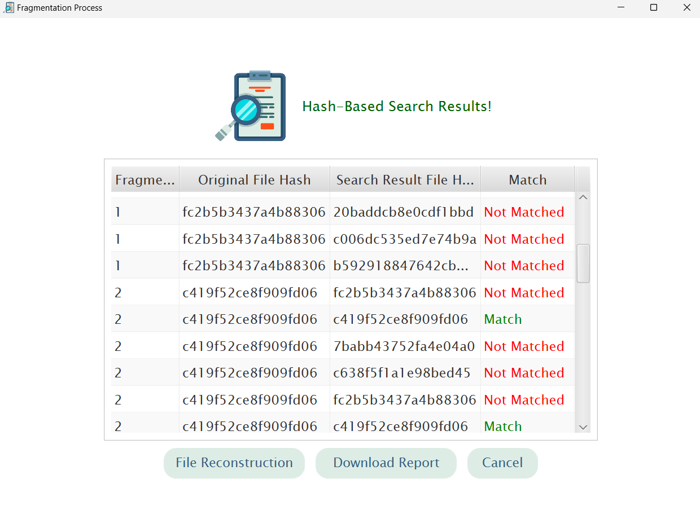
Task: Sort by the Original File Hash column header
Action: pos(254,179)
